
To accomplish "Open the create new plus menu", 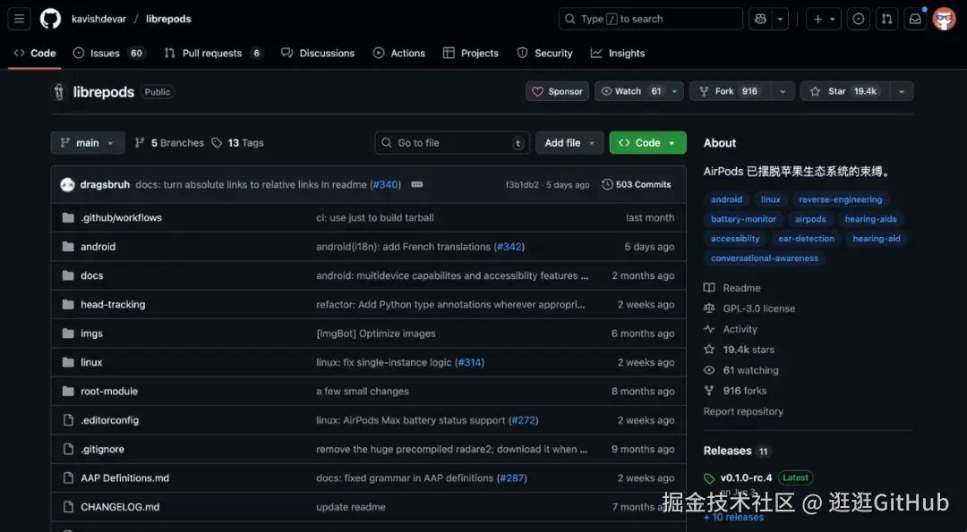I will coord(824,19).
